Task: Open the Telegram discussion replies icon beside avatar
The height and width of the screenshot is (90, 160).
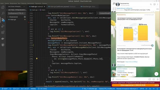Action: point(114,4)
